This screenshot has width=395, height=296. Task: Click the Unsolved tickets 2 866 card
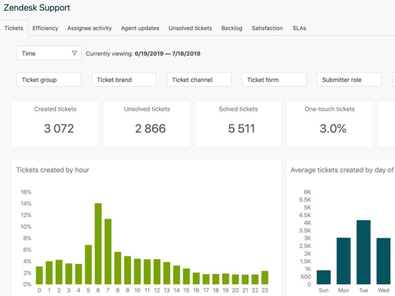(147, 124)
